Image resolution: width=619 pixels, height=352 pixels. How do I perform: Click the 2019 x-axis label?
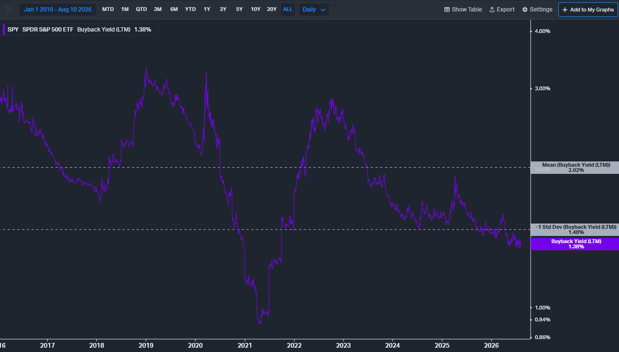[x=146, y=345]
